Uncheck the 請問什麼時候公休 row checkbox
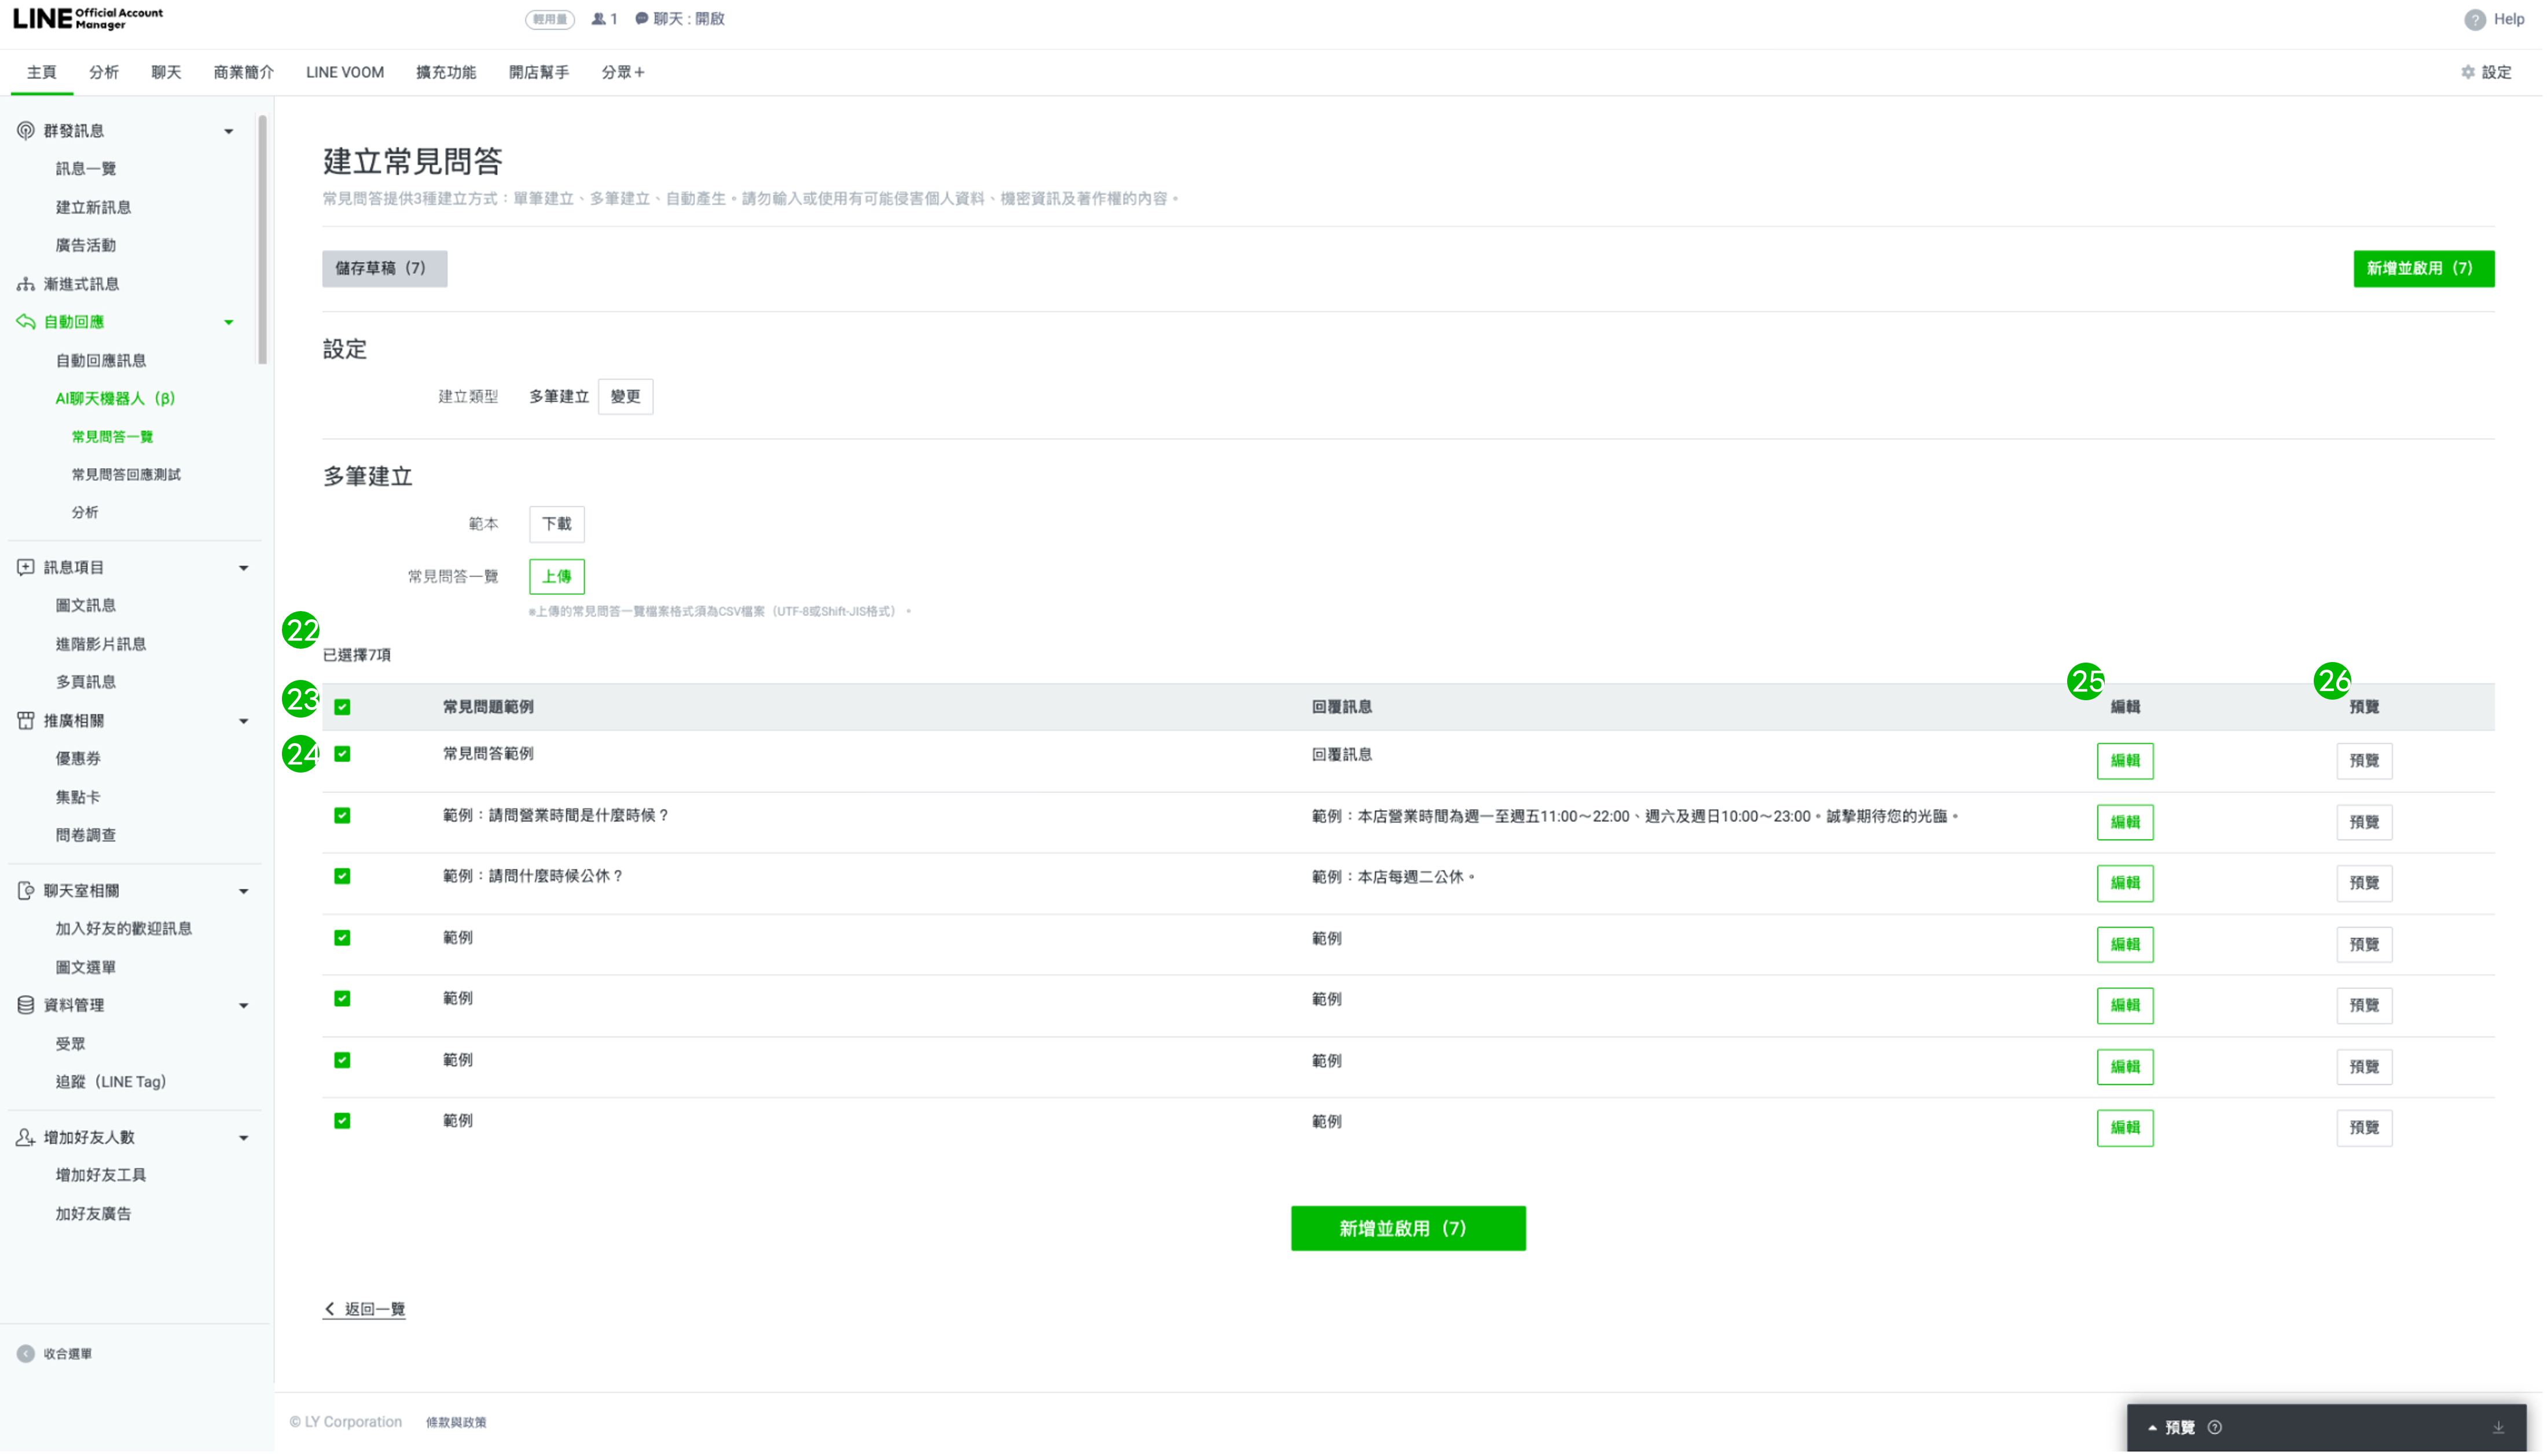This screenshot has width=2547, height=1456. (343, 877)
